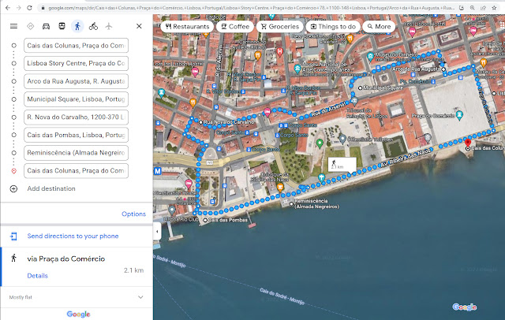Show Things to do on map
Image resolution: width=505 pixels, height=320 pixels.
point(333,26)
